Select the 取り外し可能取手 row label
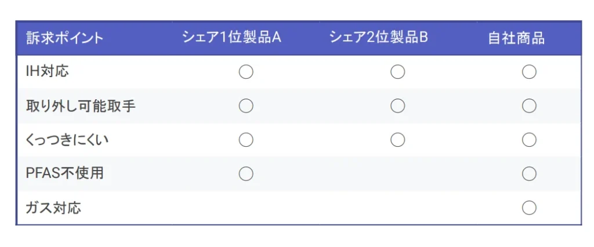This screenshot has width=594, height=247. pyautogui.click(x=81, y=106)
